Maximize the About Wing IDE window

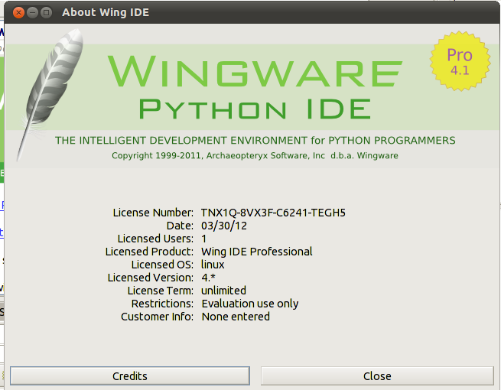[47, 12]
